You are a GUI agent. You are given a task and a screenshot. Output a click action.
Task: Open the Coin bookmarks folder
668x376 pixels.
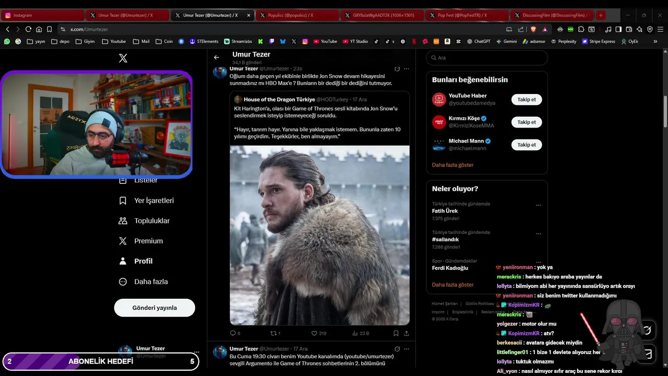164,41
